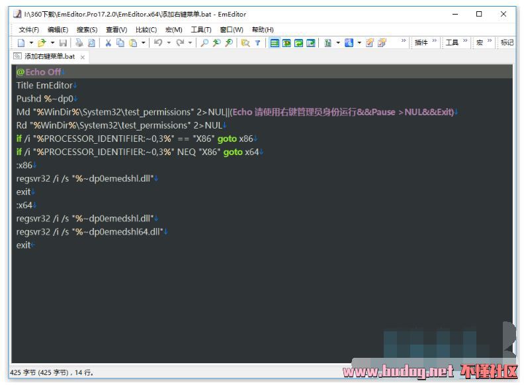Select the 添加右键菜单.bat document tab

[x=50, y=56]
